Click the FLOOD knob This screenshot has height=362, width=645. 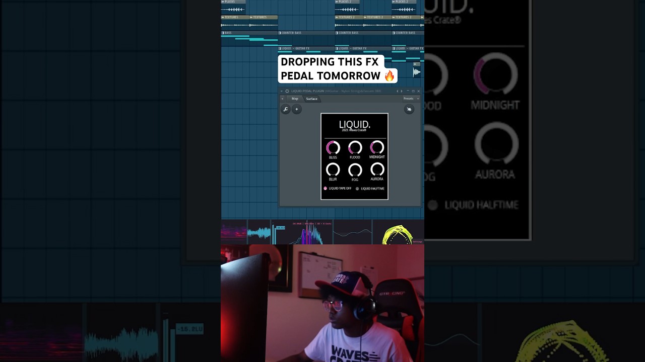click(x=355, y=147)
